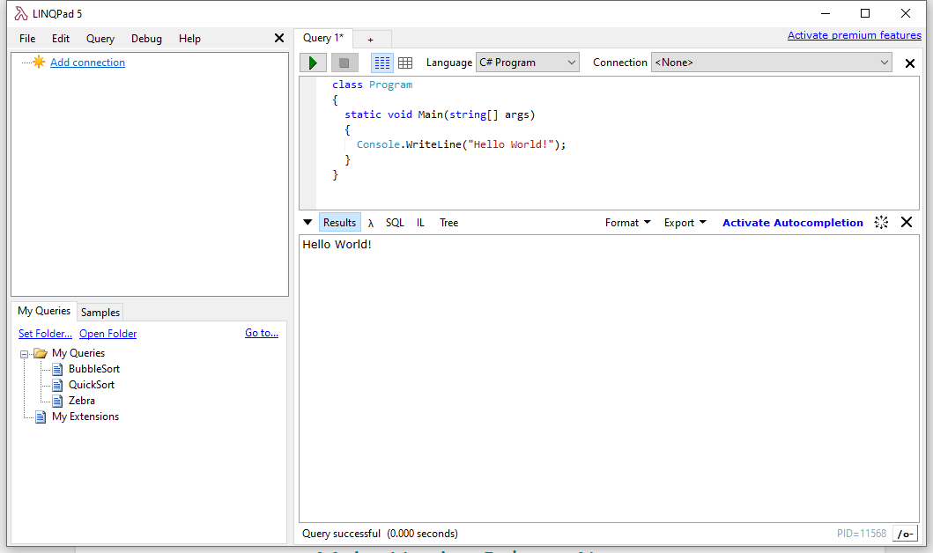The image size is (933, 553).
Task: Open the Zebra query
Action: point(82,401)
